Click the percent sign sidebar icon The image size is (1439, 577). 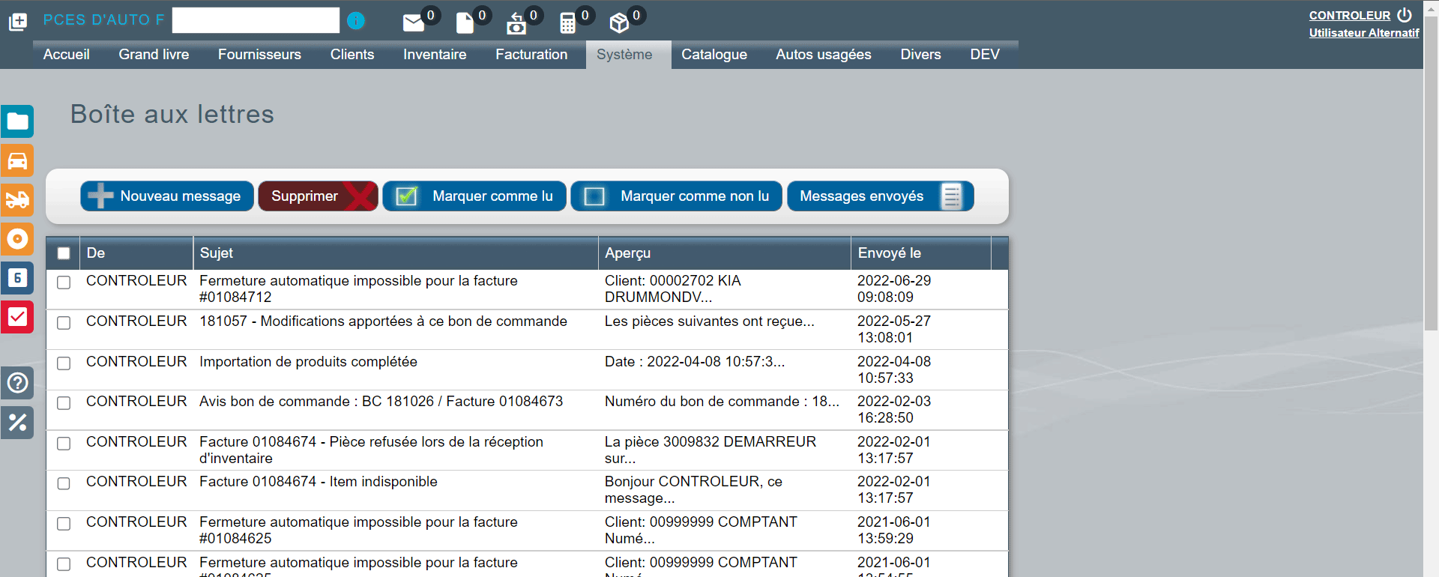(x=17, y=423)
